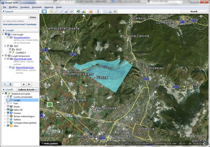
Task: Uncheck the SP127 path checkbox
Action: (x=10, y=49)
